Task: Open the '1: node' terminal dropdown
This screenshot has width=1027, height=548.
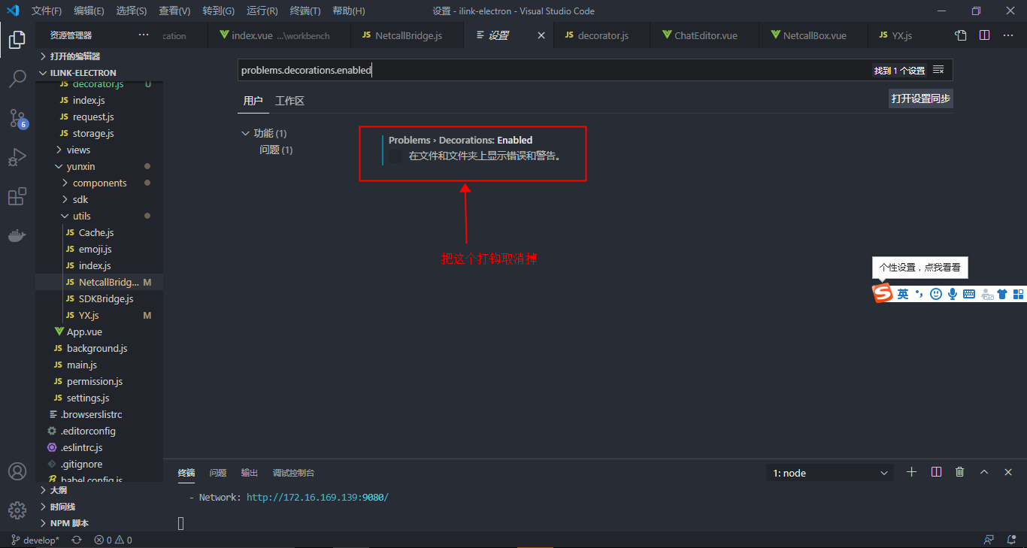Action: click(x=829, y=472)
